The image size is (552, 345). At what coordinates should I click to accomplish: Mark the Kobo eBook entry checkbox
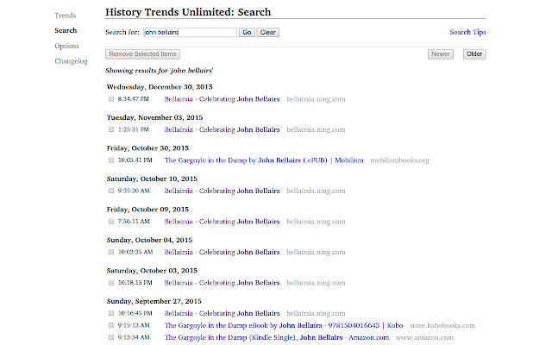coord(111,325)
